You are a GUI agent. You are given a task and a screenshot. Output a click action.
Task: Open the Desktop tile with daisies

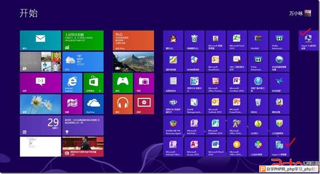coord(40,104)
